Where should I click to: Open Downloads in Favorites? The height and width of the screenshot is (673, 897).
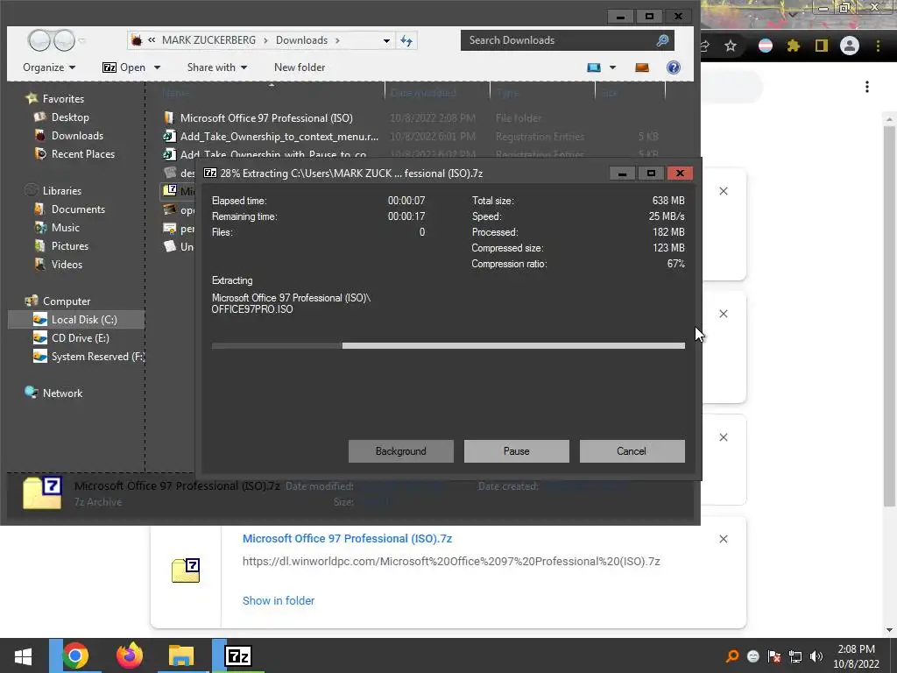[x=77, y=136]
